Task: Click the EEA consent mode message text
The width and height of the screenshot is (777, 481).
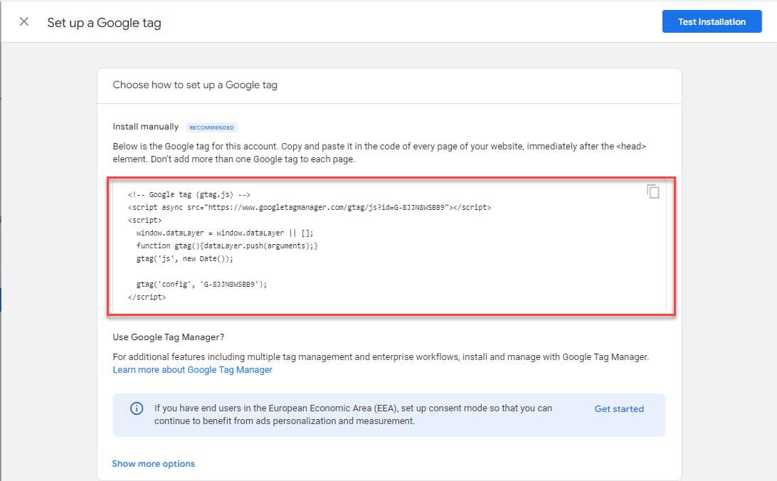Action: [353, 415]
